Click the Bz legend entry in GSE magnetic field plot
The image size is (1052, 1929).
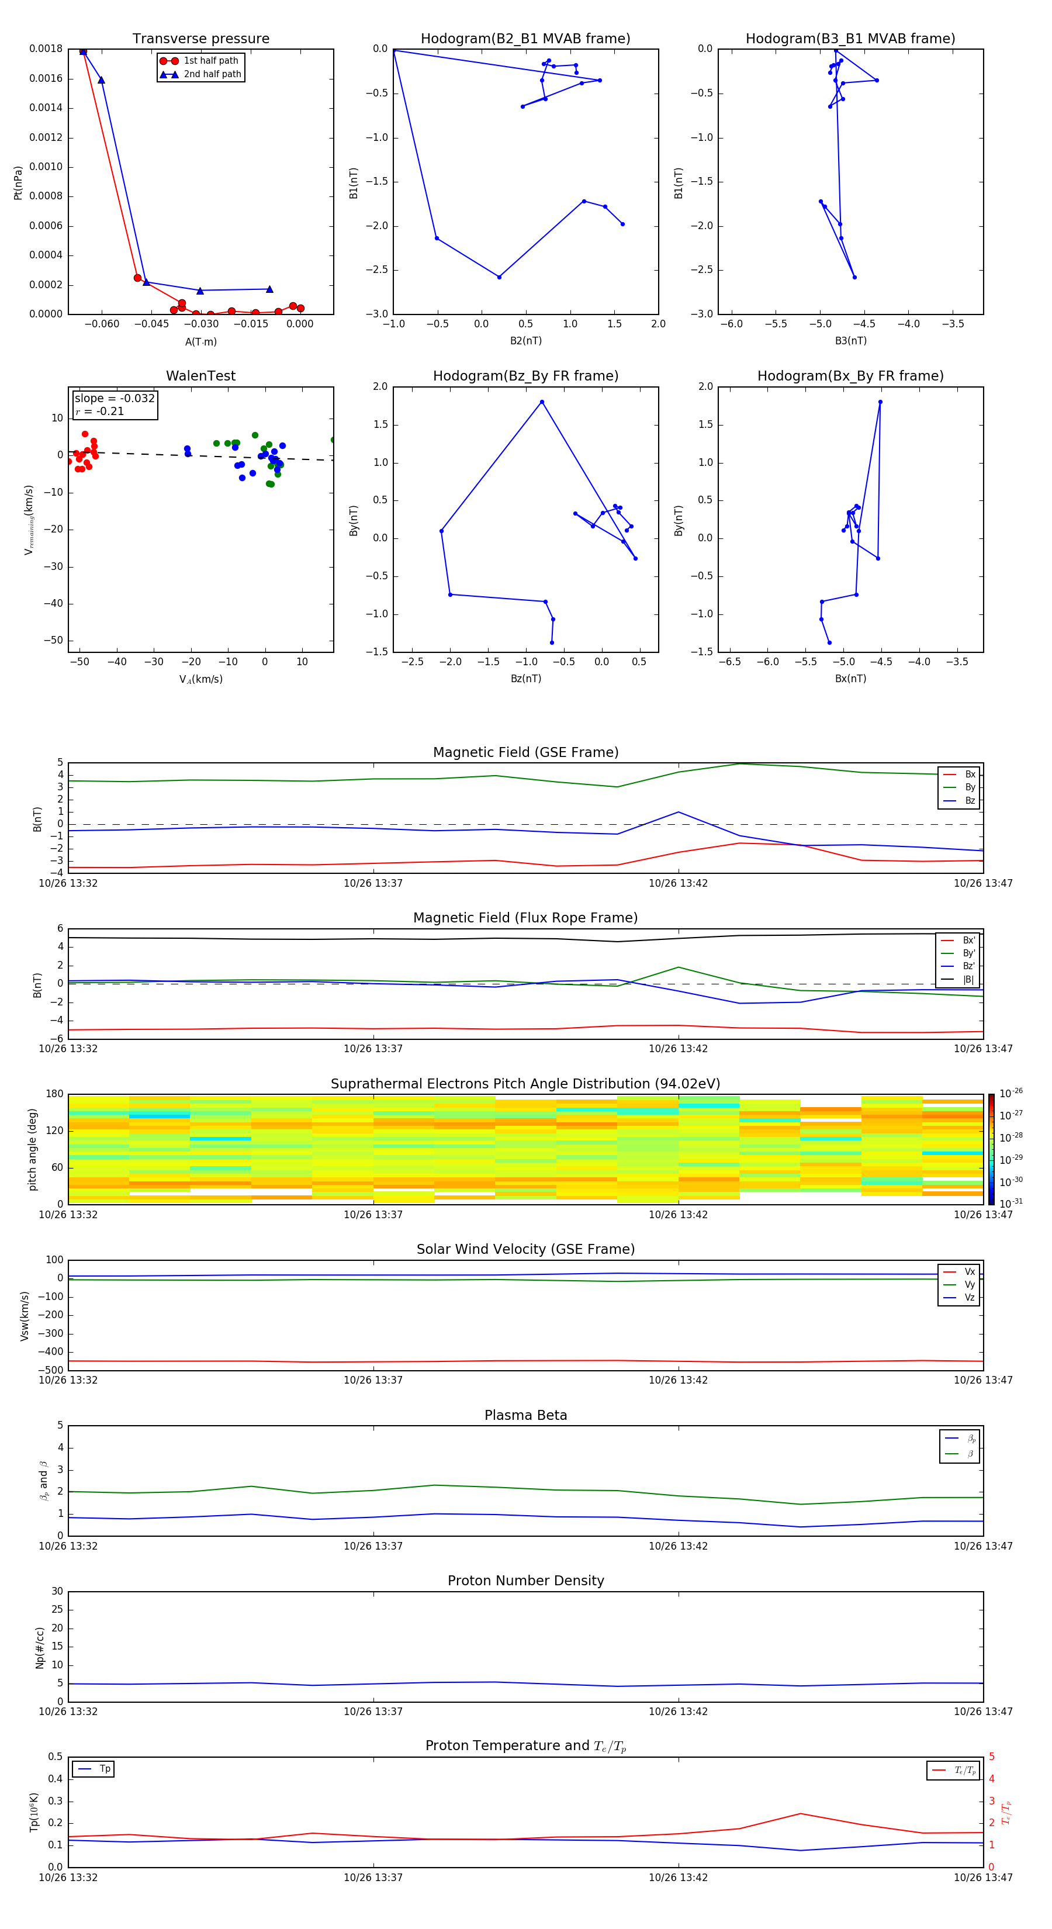click(x=959, y=800)
